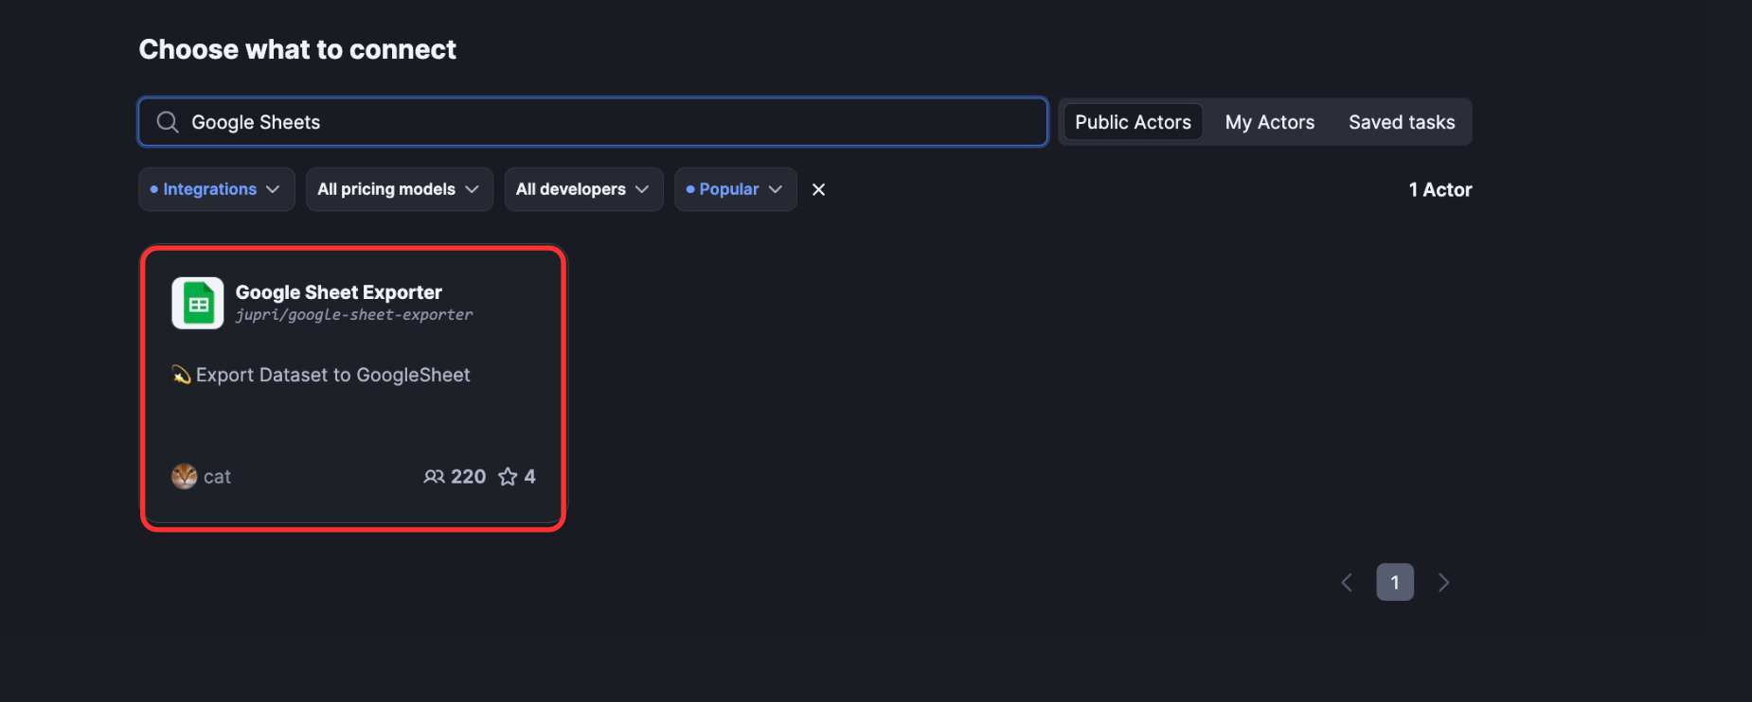Click the jupri/google-sheet-exporter path text
This screenshot has width=1752, height=702.
point(354,315)
